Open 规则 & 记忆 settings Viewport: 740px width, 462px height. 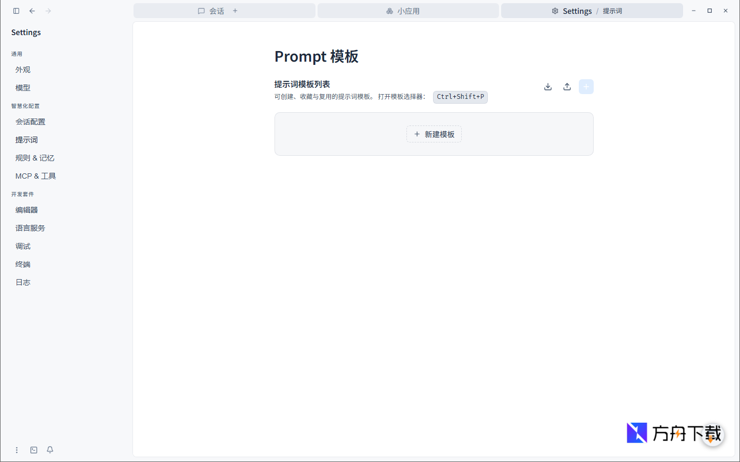(x=35, y=157)
